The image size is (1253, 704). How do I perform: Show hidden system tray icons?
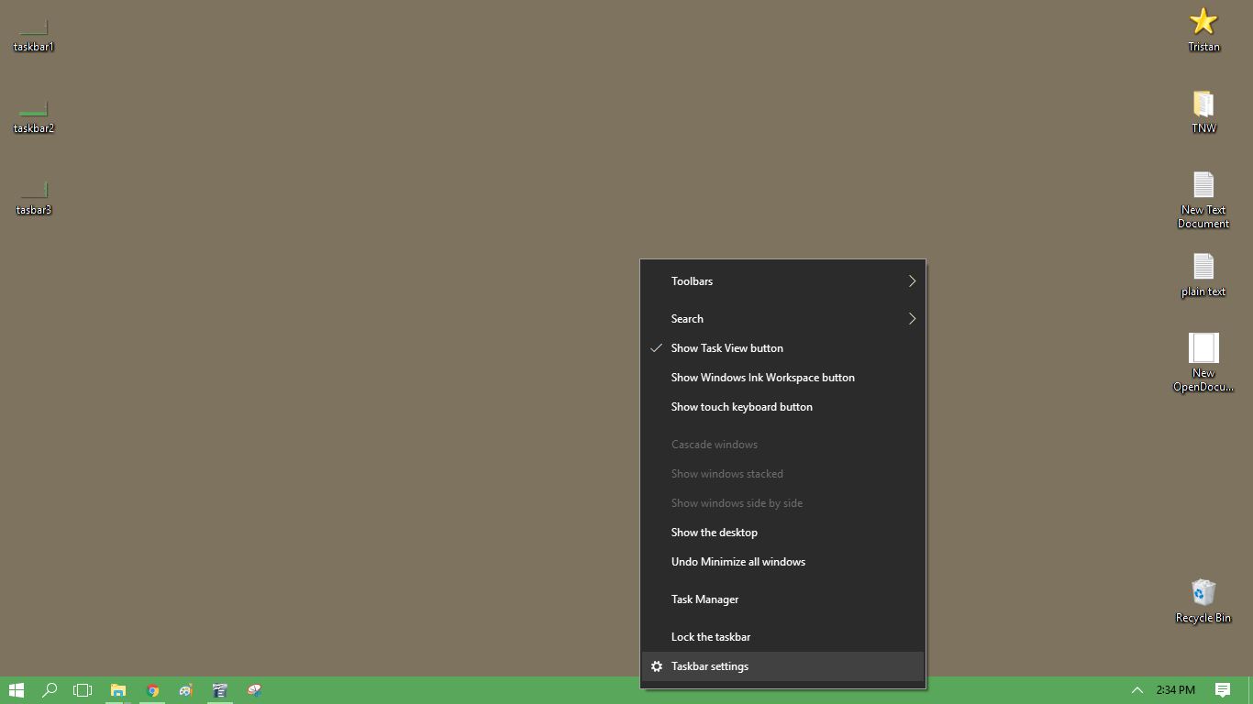(x=1137, y=690)
